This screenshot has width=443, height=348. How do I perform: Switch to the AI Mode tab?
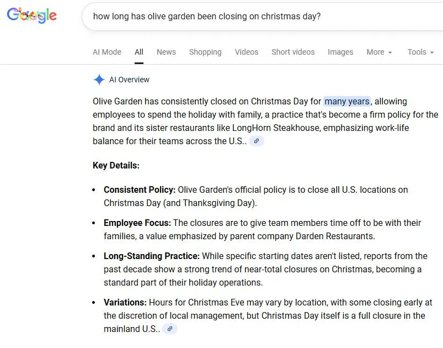(x=107, y=52)
